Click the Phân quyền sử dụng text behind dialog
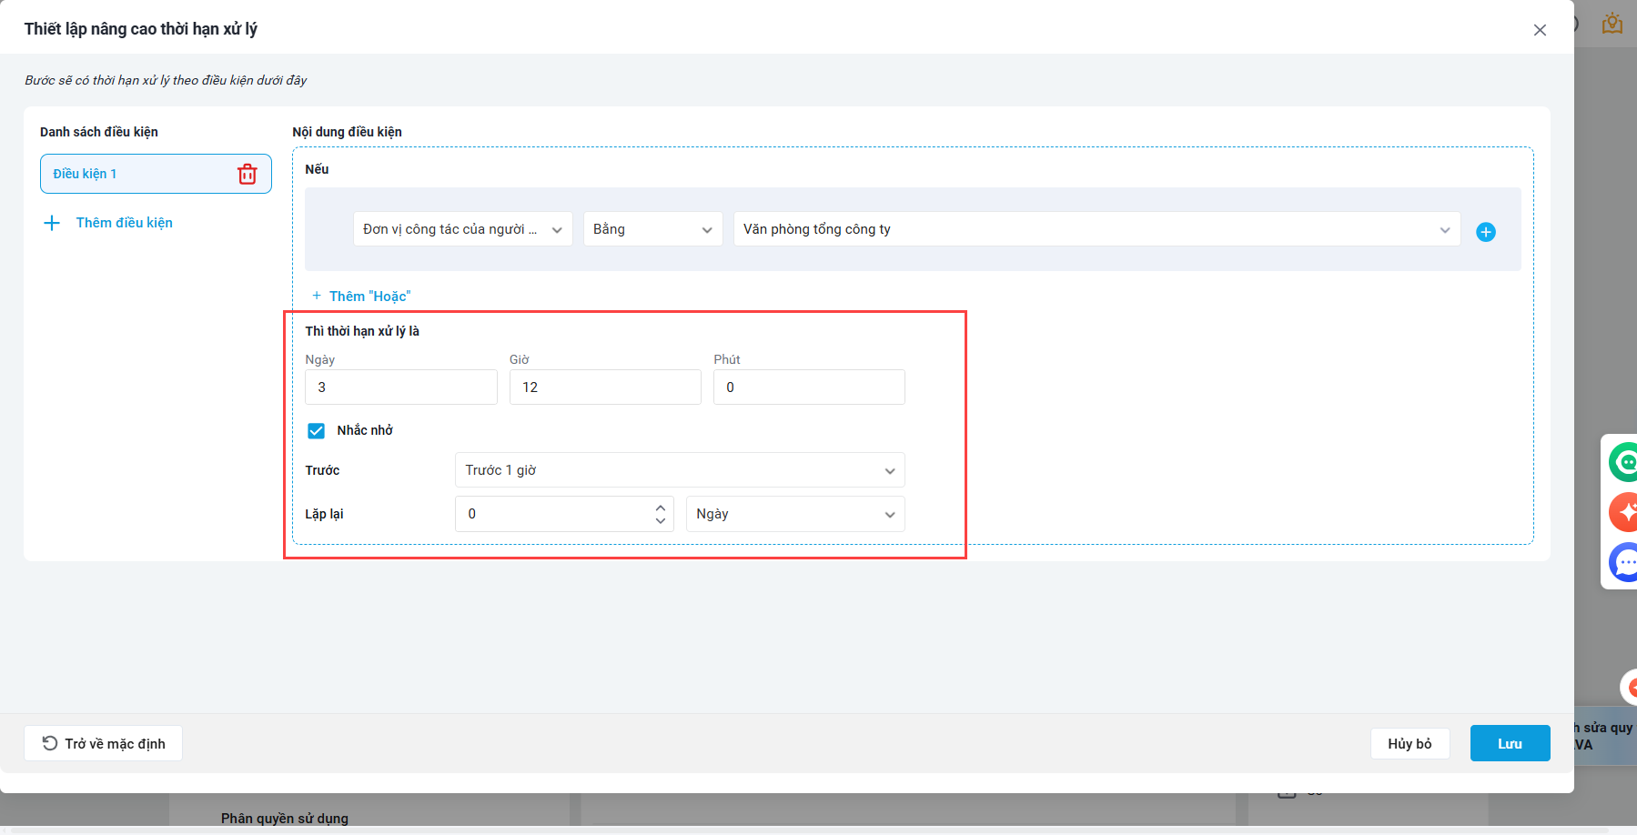1637x835 pixels. [285, 819]
